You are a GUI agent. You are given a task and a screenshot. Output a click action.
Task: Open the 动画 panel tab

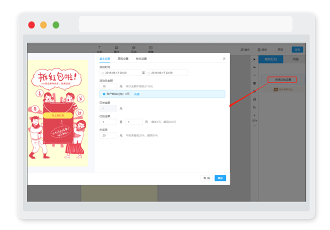point(295,59)
